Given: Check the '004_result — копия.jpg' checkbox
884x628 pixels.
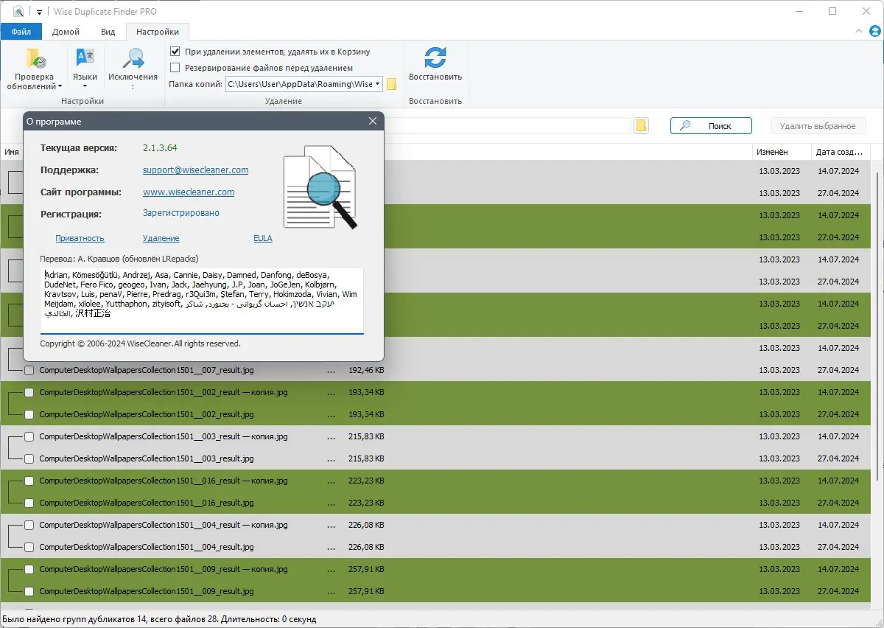Looking at the screenshot, I should coord(29,525).
